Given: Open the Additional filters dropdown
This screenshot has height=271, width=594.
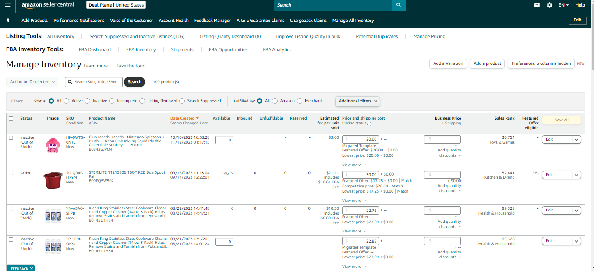Looking at the screenshot, I should [x=357, y=101].
